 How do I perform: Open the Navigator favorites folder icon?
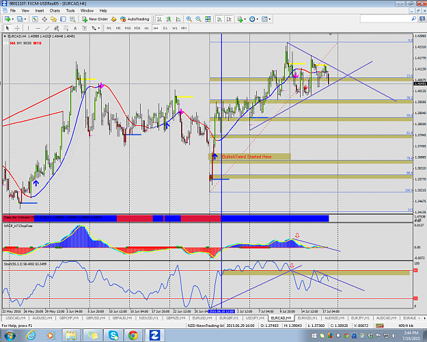tap(54, 19)
